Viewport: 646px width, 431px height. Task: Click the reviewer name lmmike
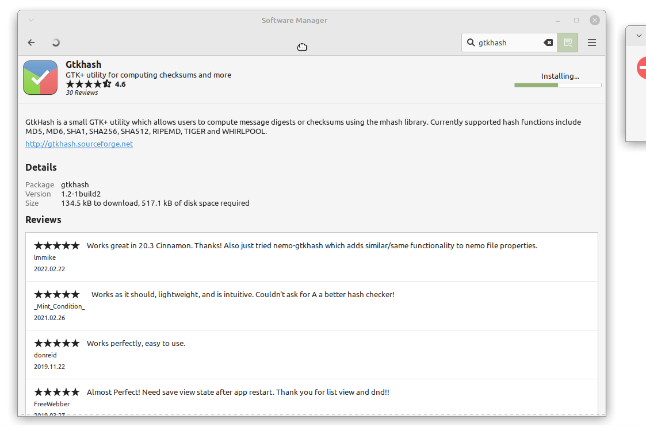point(45,257)
